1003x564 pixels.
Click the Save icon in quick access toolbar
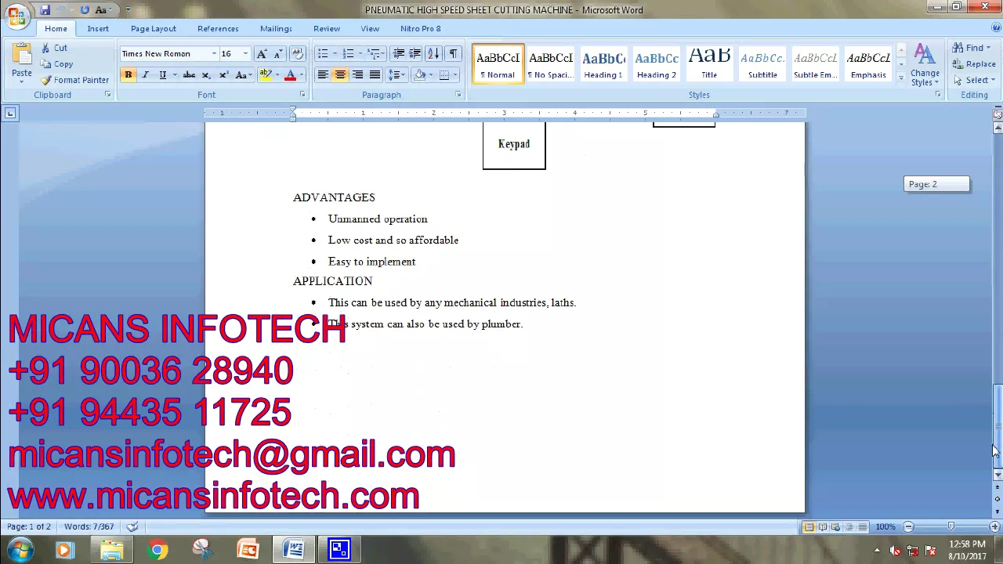[x=45, y=10]
